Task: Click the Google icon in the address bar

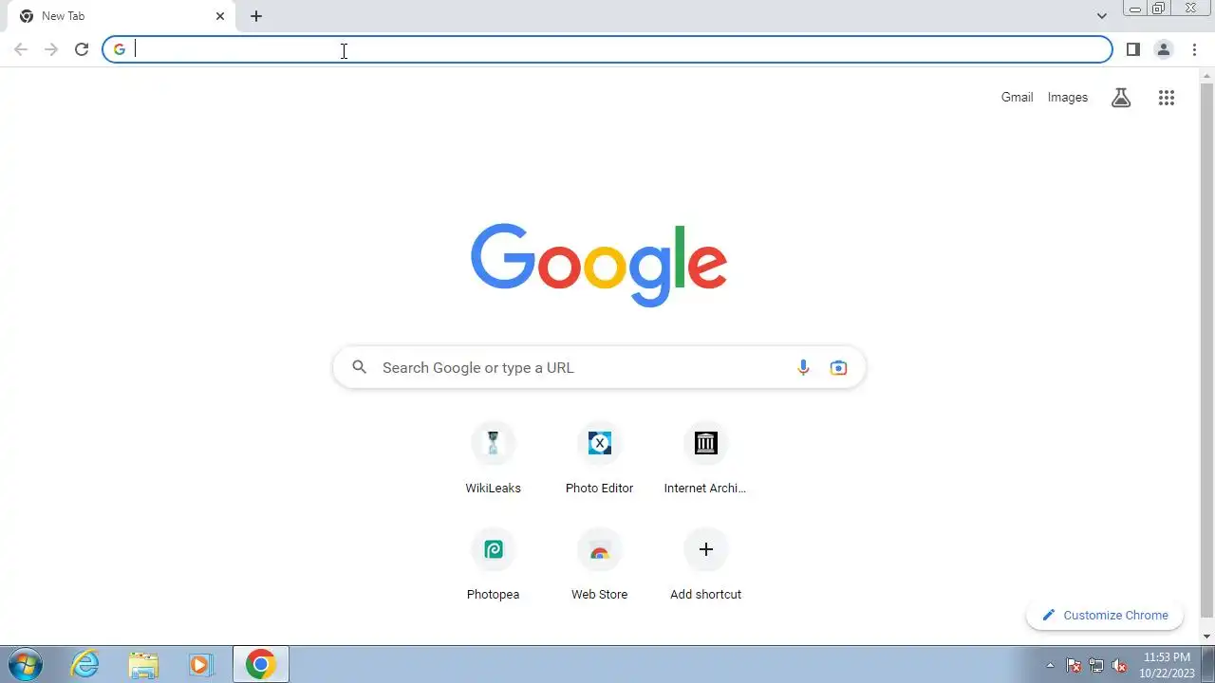Action: 119,49
